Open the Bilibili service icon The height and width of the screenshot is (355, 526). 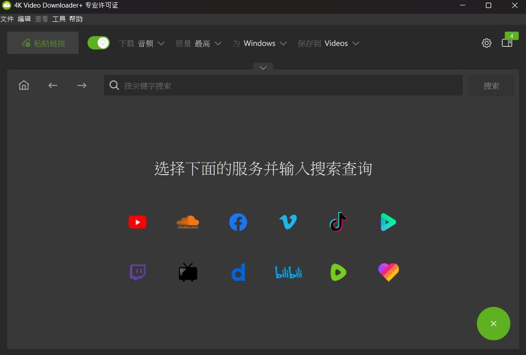point(288,272)
